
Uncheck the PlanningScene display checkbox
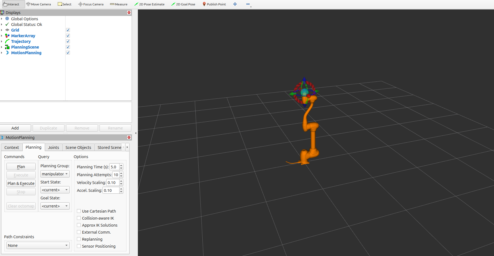[68, 47]
